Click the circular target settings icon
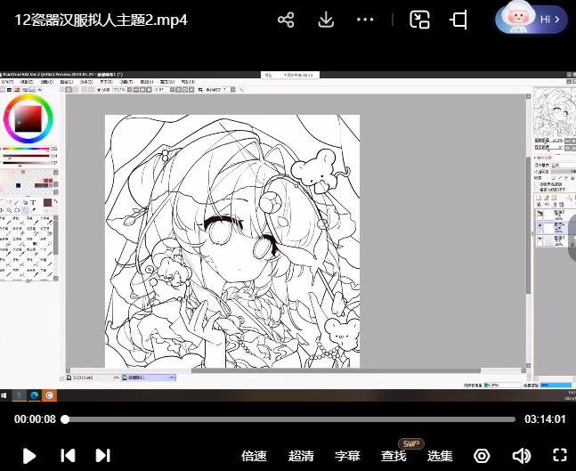Viewport: 576px width, 471px height. click(x=482, y=456)
